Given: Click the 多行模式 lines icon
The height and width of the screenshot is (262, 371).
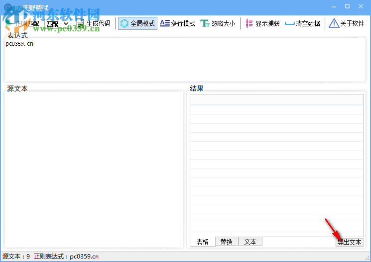Looking at the screenshot, I should (x=165, y=23).
